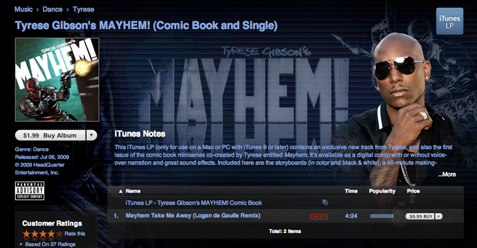Click the red EXPLICIT tag on the track

pos(318,216)
